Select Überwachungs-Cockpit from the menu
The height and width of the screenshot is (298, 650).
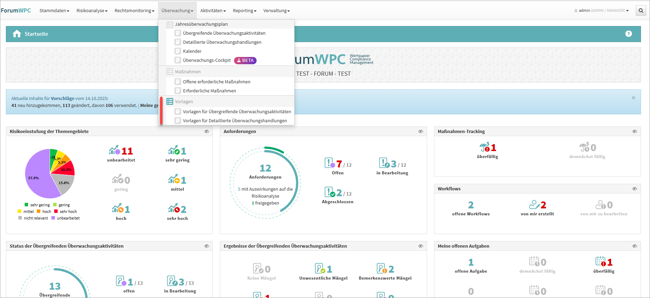pyautogui.click(x=207, y=60)
